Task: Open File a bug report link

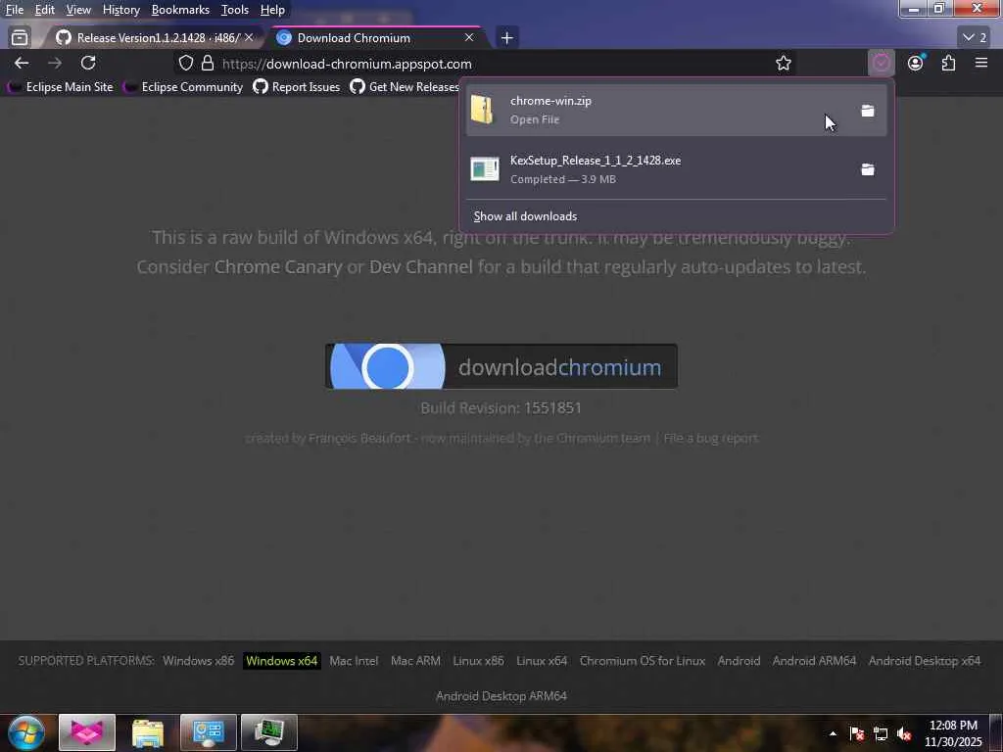Action: [711, 438]
